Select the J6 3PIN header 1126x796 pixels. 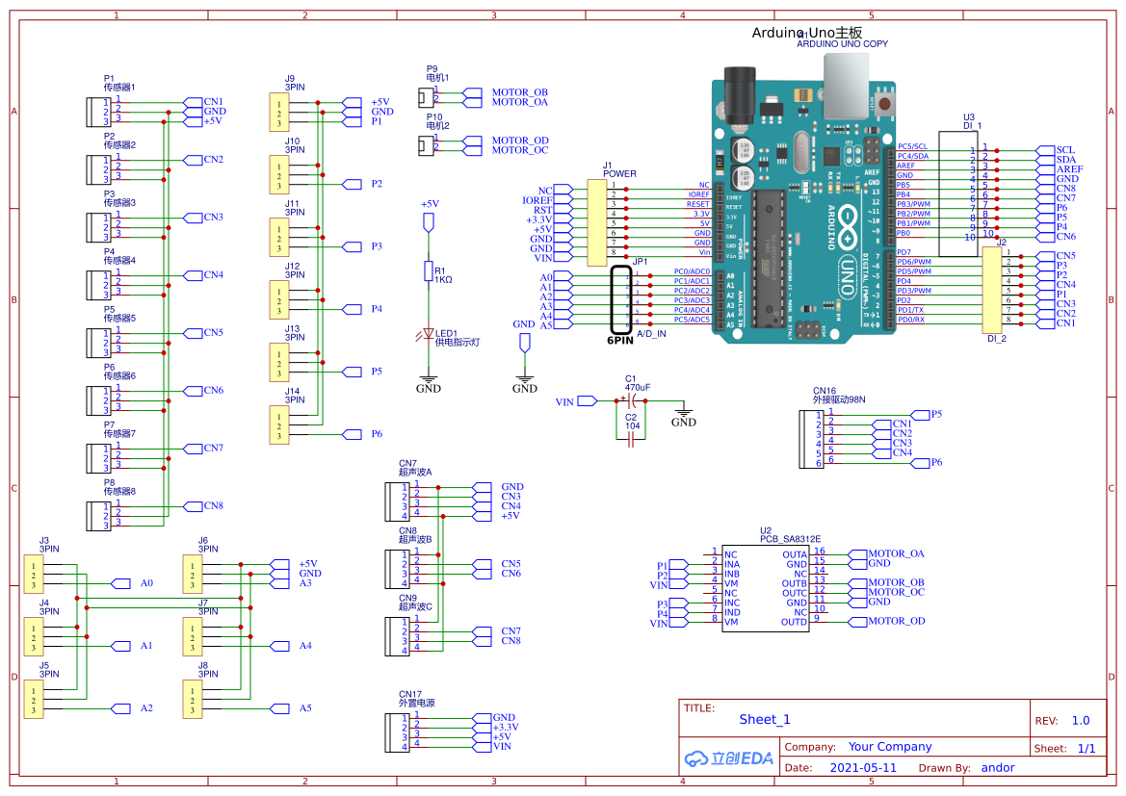tap(193, 575)
